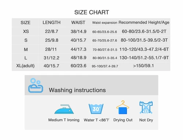Screen dimensions: 183x140
Task: Click the Drying Out label
Action: click(x=123, y=120)
